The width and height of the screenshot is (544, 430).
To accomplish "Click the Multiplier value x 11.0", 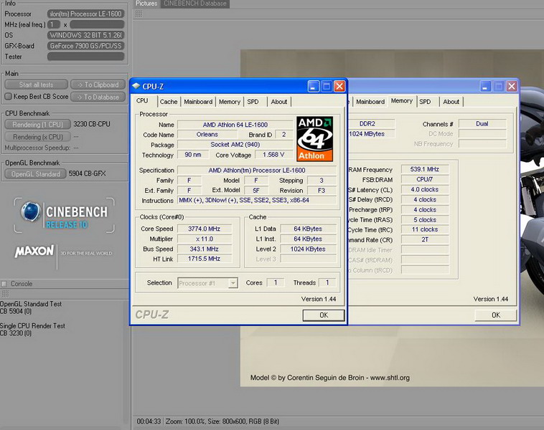I will [204, 239].
